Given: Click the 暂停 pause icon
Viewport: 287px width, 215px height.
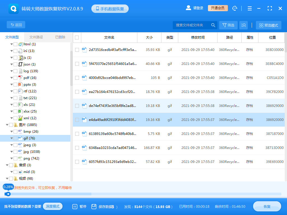Looking at the screenshot, I should pos(75,206).
